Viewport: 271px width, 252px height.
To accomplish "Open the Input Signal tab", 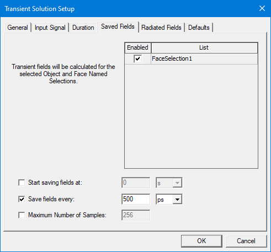I will [50, 28].
